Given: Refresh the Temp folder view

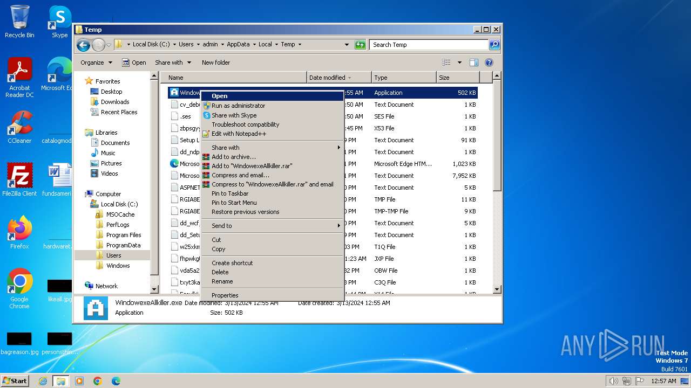Looking at the screenshot, I should pyautogui.click(x=360, y=45).
